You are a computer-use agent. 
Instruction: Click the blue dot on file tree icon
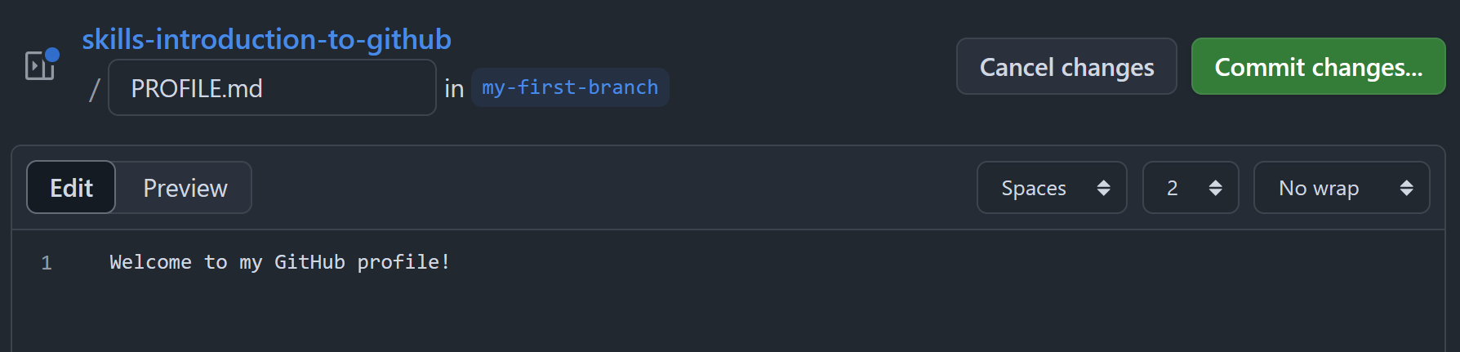click(52, 55)
